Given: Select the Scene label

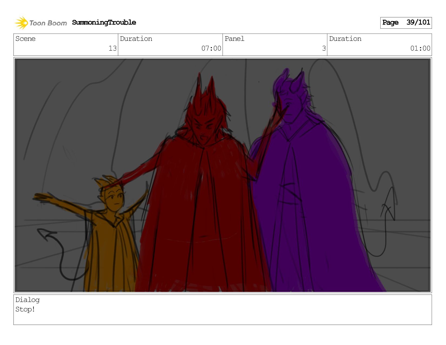Looking at the screenshot, I should (x=25, y=39).
